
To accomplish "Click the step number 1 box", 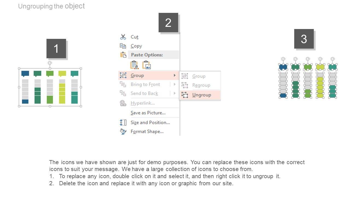I will (56, 49).
